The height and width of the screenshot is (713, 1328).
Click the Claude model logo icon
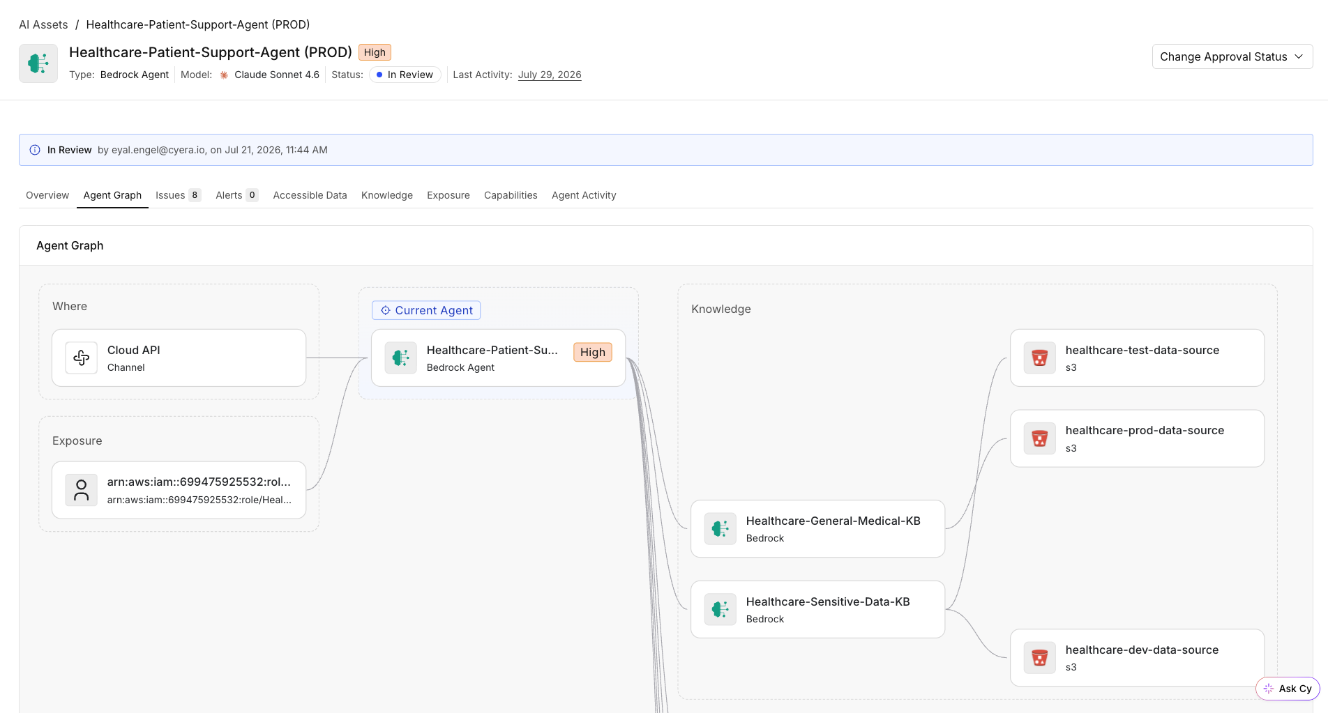pos(224,75)
